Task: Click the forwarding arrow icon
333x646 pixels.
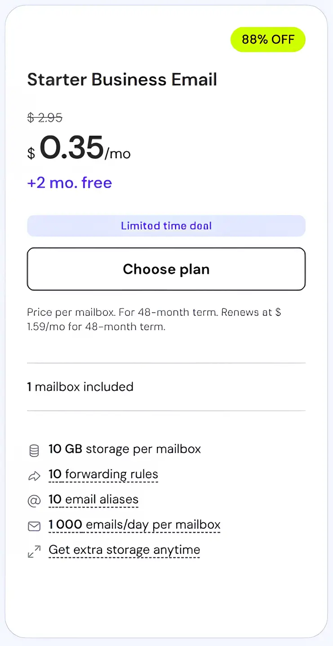Action: click(34, 476)
